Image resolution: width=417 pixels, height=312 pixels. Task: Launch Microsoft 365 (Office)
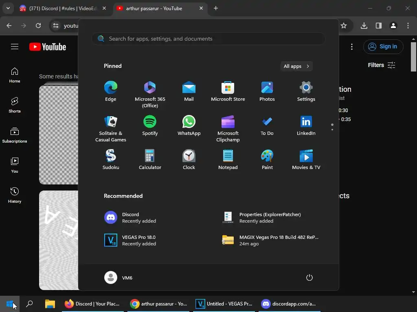150,95
